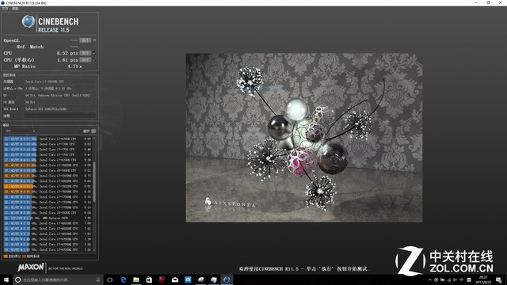Click the Cortana search box
507x285 pixels.
pyautogui.click(x=58, y=279)
